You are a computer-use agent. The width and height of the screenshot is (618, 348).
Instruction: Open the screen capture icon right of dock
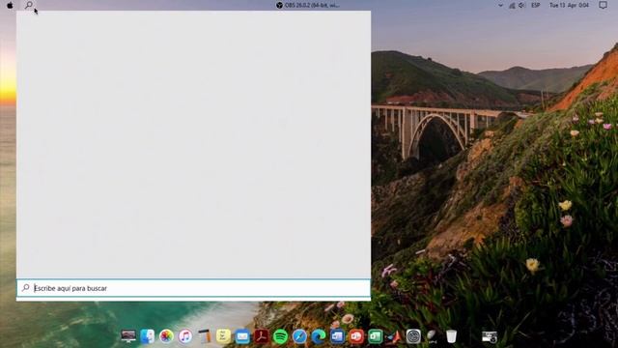tap(490, 336)
